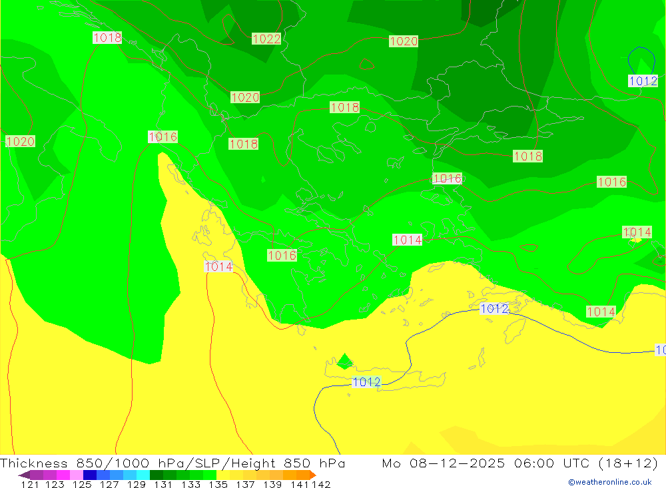Select the bright yellow legend swatch
This screenshot has height=488, width=666.
[x=223, y=475]
